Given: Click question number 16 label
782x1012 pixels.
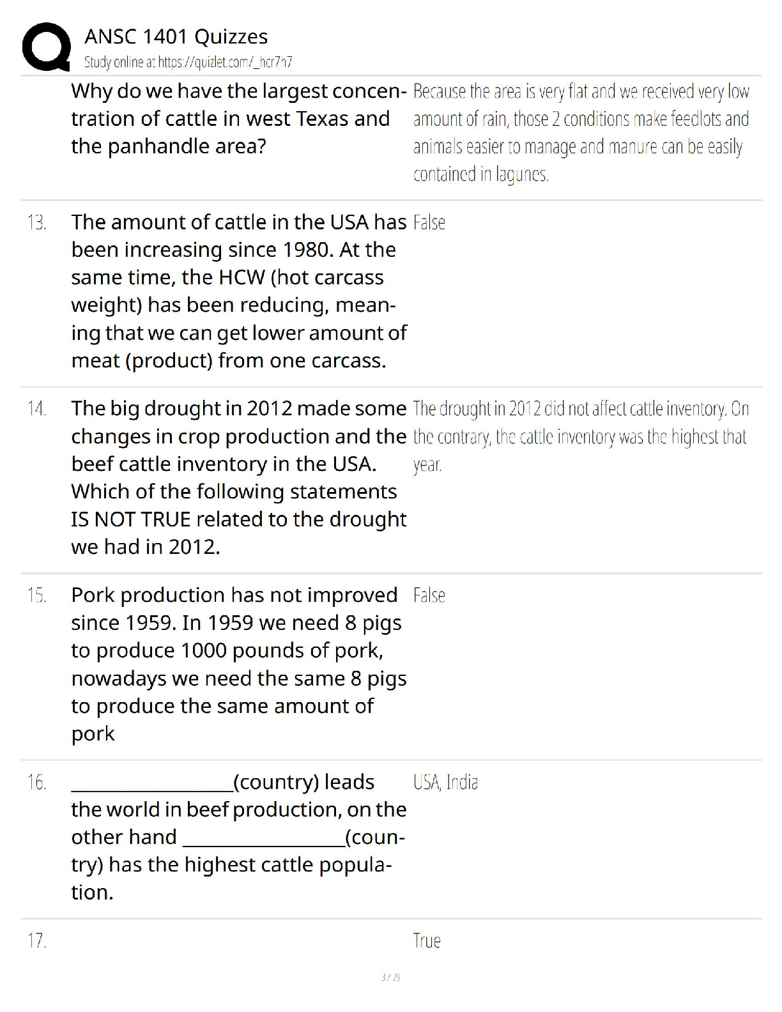Looking at the screenshot, I should (x=37, y=782).
